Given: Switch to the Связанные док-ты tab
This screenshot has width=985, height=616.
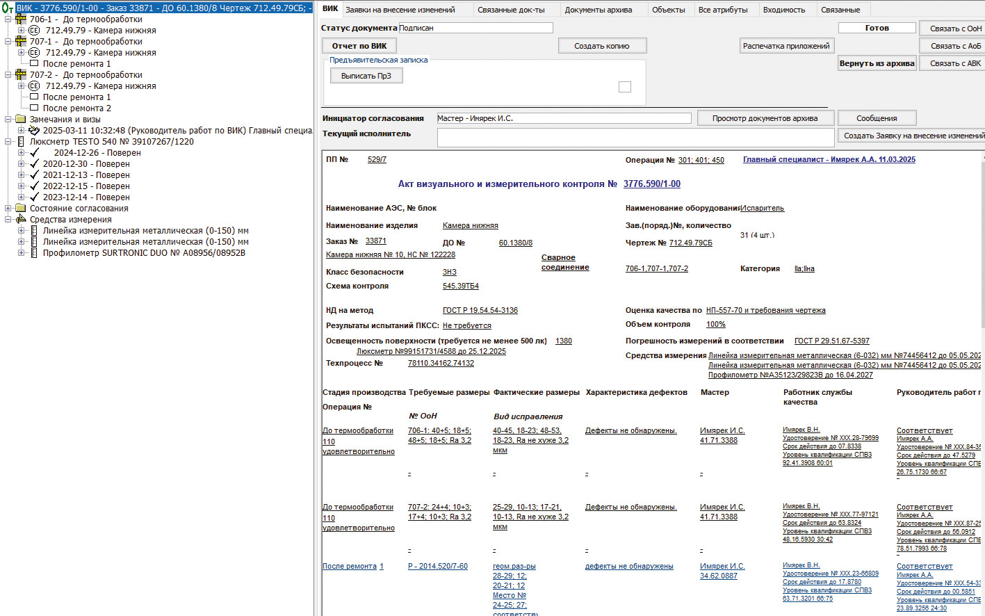Looking at the screenshot, I should [511, 10].
